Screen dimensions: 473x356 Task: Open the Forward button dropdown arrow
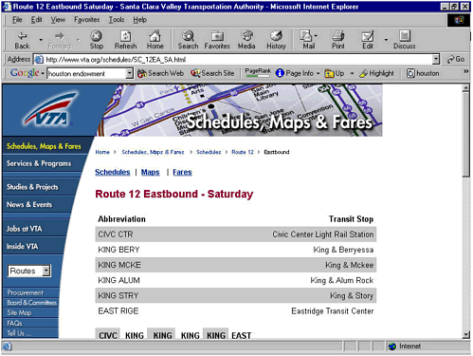coord(78,40)
